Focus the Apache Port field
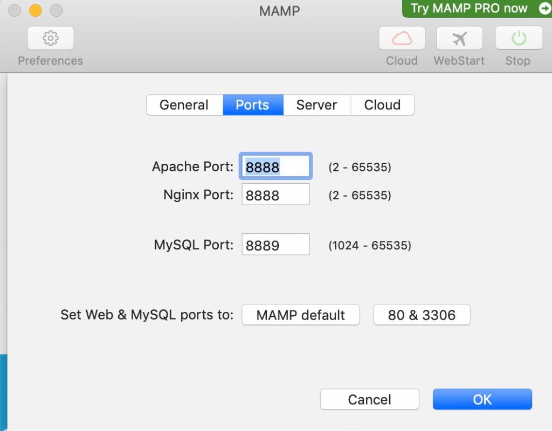552x431 pixels. point(275,167)
